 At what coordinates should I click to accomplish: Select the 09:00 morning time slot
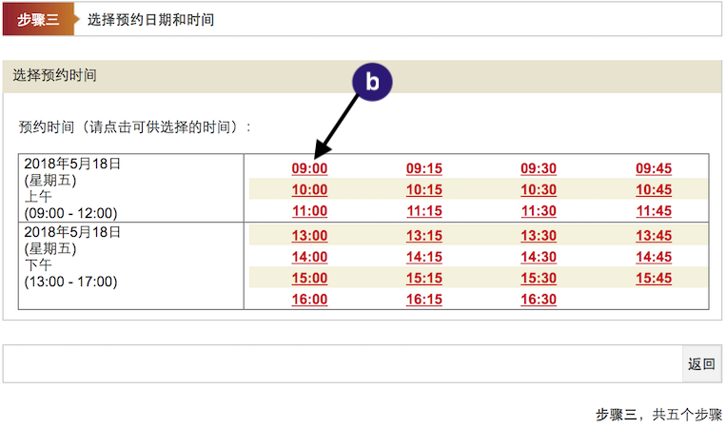click(309, 168)
